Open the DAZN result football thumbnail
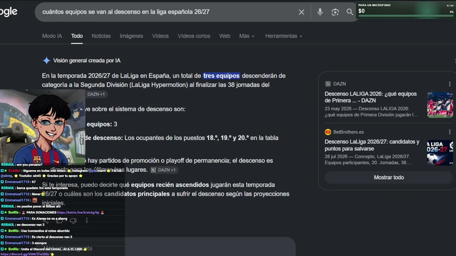456x256 pixels. coord(440,105)
